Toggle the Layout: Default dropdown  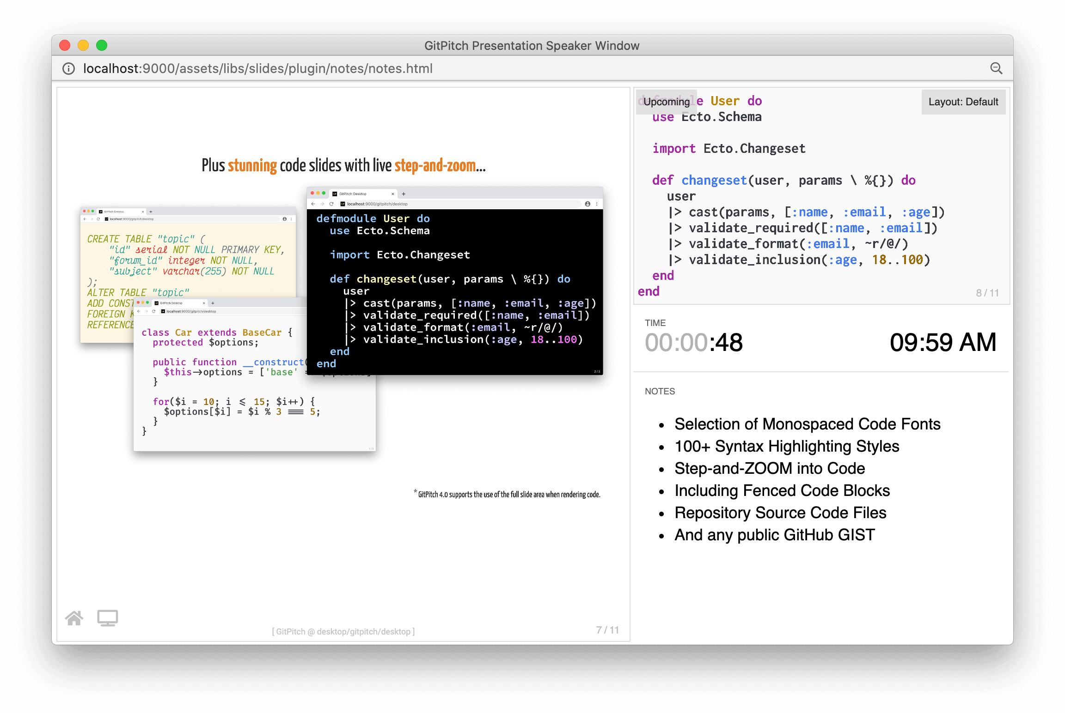(x=964, y=102)
